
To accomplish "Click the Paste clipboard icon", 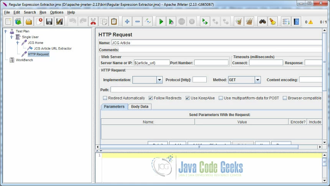I will pos(114,22).
